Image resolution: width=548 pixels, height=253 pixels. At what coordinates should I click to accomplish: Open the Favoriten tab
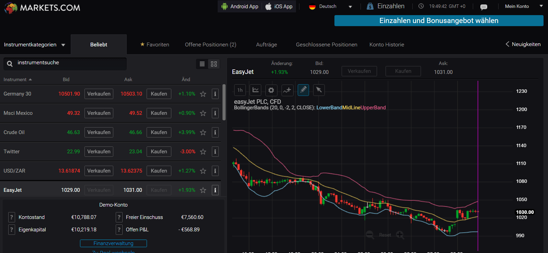(155, 45)
